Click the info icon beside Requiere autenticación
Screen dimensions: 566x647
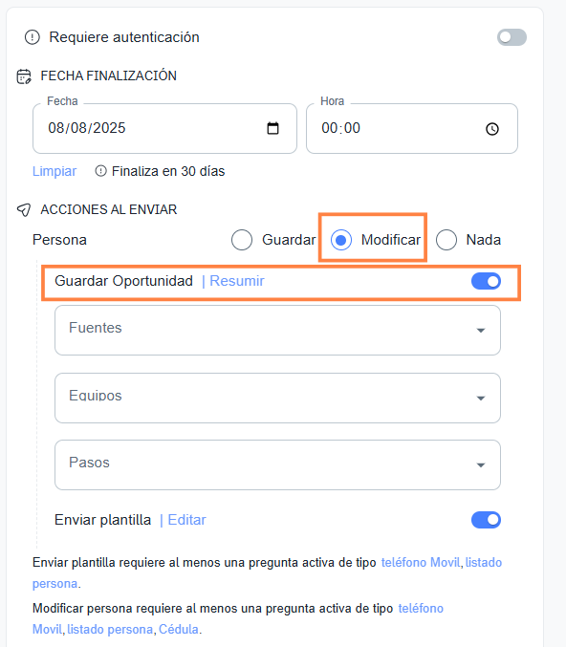point(33,37)
